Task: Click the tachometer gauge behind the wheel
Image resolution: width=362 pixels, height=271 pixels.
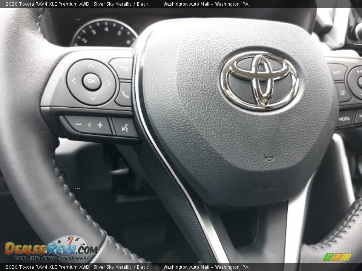Action: coord(104,33)
